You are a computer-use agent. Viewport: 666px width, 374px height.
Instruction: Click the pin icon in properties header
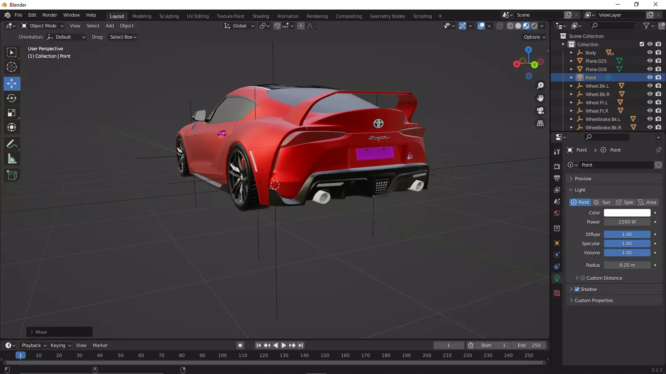[x=658, y=150]
